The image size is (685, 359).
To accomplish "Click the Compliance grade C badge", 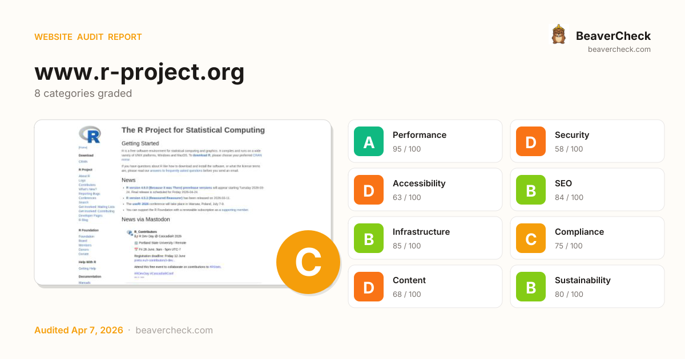I will (531, 238).
